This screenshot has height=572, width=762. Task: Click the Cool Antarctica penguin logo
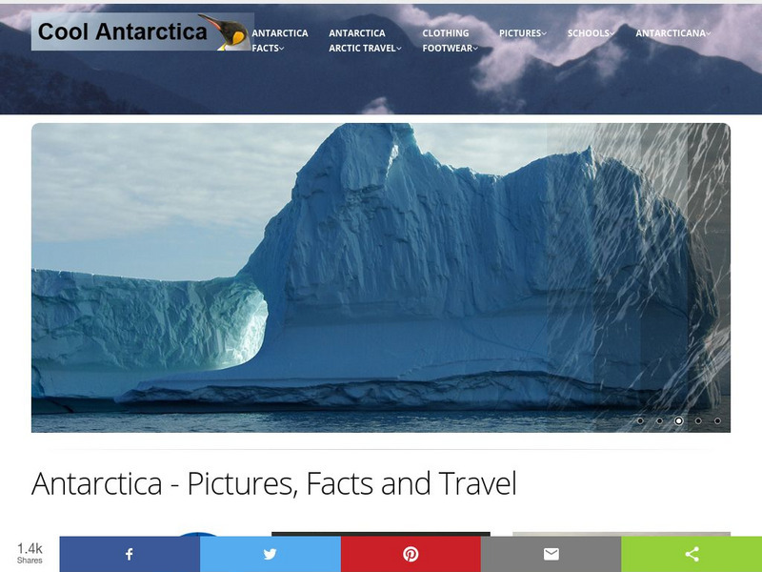pos(142,31)
